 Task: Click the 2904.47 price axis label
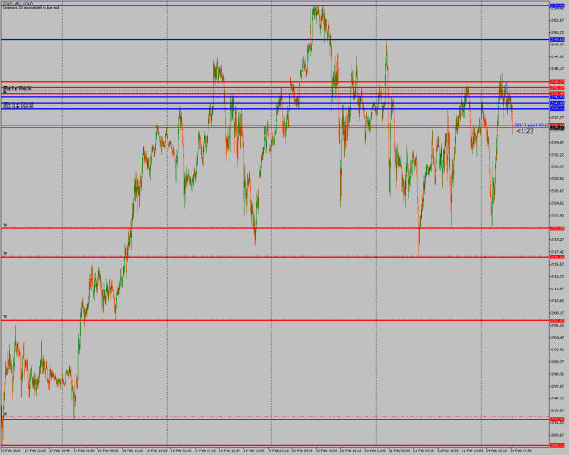point(557,338)
